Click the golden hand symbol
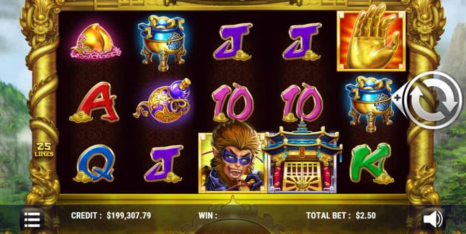Image resolution: width=466 pixels, height=234 pixels. [x=371, y=41]
